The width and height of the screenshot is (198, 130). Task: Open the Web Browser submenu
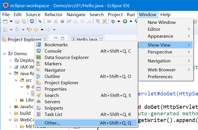point(165,70)
